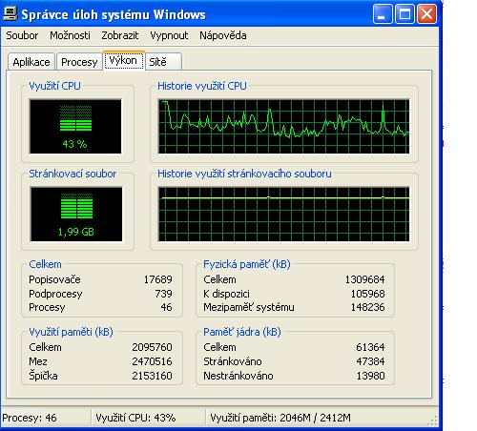This screenshot has height=431, width=477.
Task: Click the status bar Využití CPU: 43% entry
Action: [135, 418]
